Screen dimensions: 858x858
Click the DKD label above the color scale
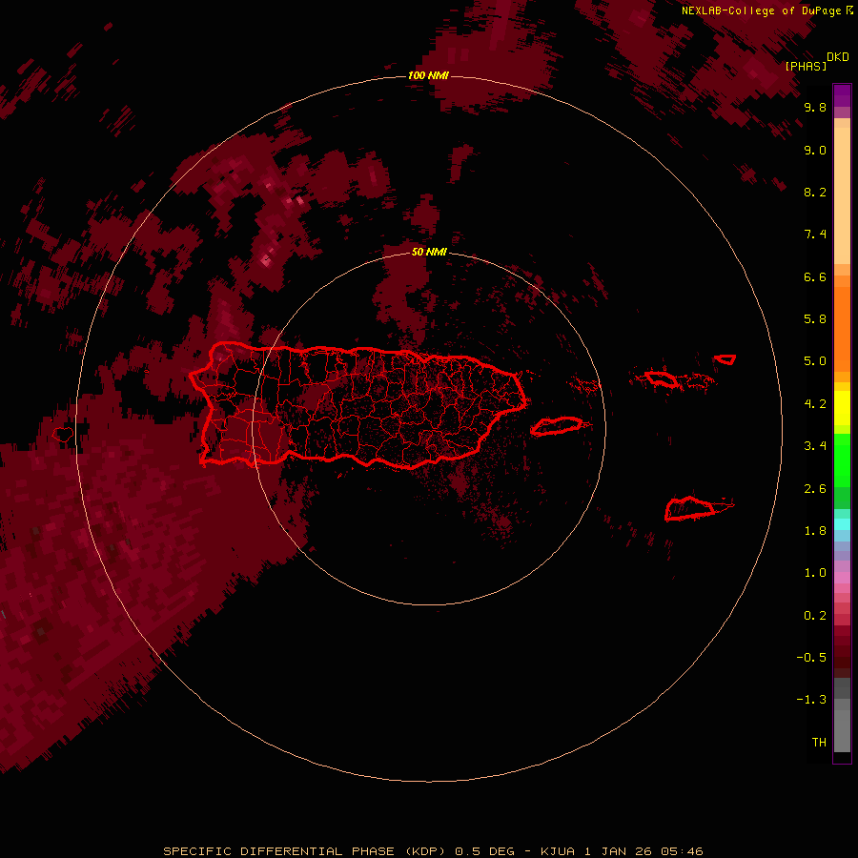pos(838,57)
